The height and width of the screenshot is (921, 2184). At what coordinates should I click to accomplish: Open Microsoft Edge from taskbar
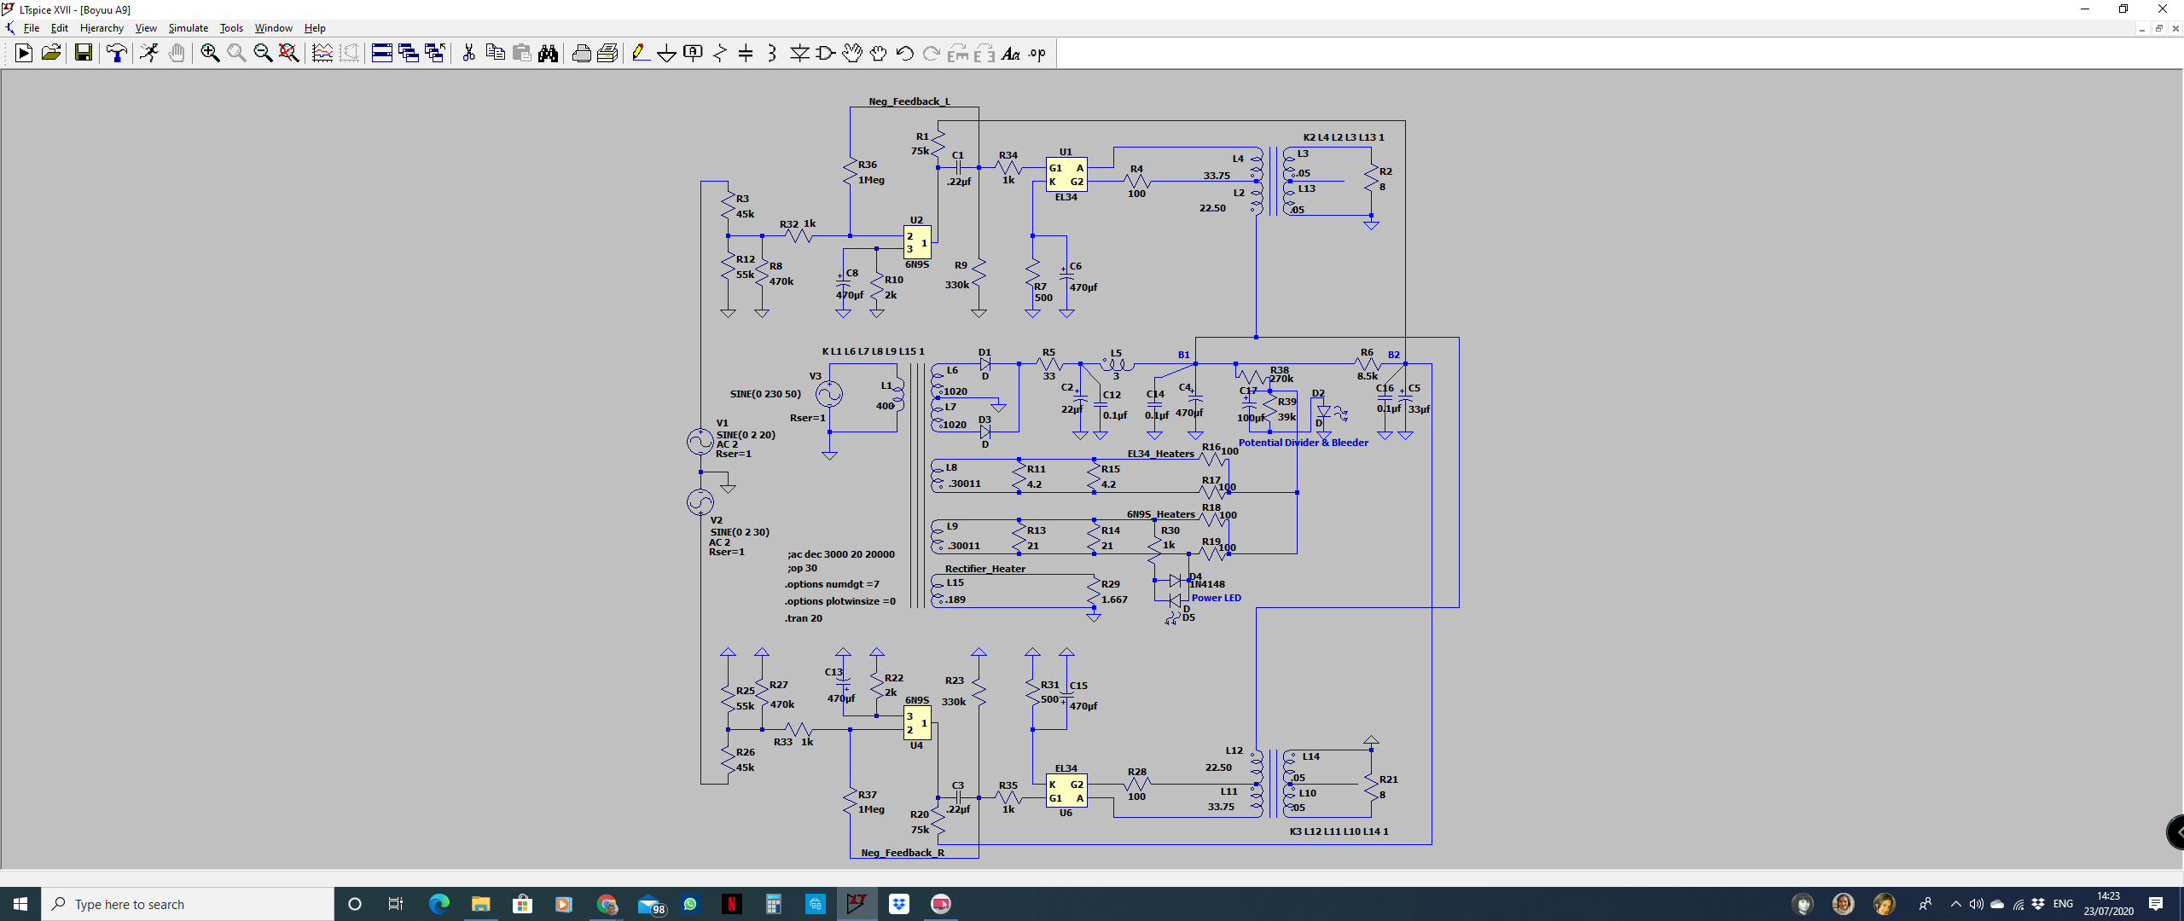439,904
